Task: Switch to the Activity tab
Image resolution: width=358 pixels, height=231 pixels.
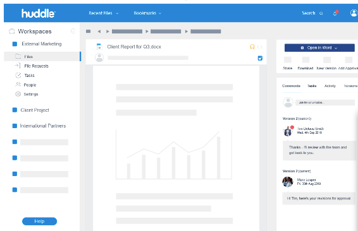Action: point(330,86)
